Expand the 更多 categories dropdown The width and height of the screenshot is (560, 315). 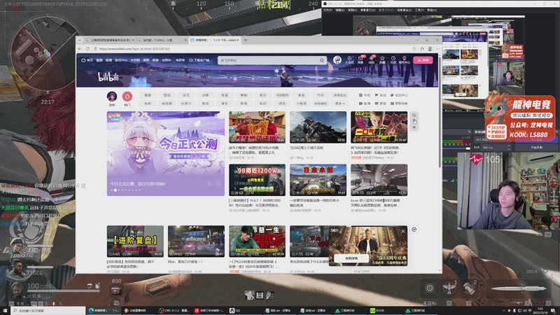[339, 103]
